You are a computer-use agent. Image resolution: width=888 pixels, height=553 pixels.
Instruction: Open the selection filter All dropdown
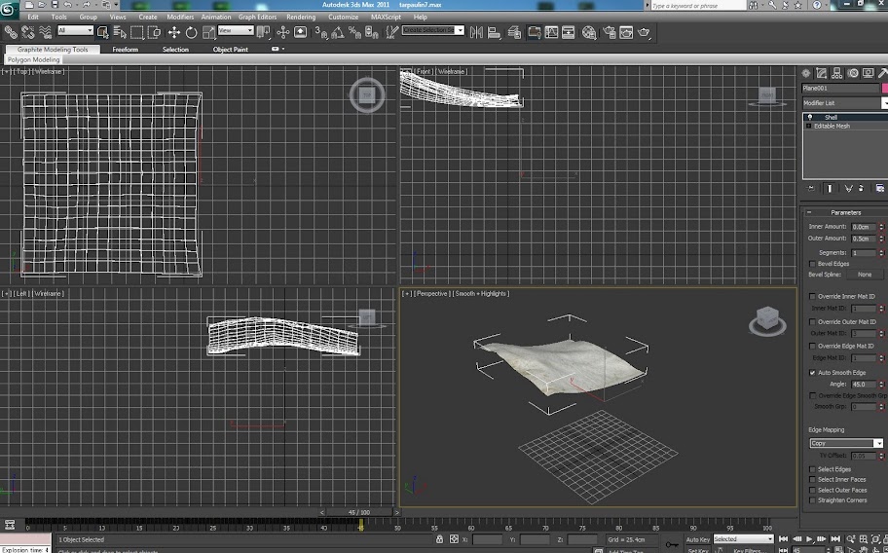(x=76, y=31)
